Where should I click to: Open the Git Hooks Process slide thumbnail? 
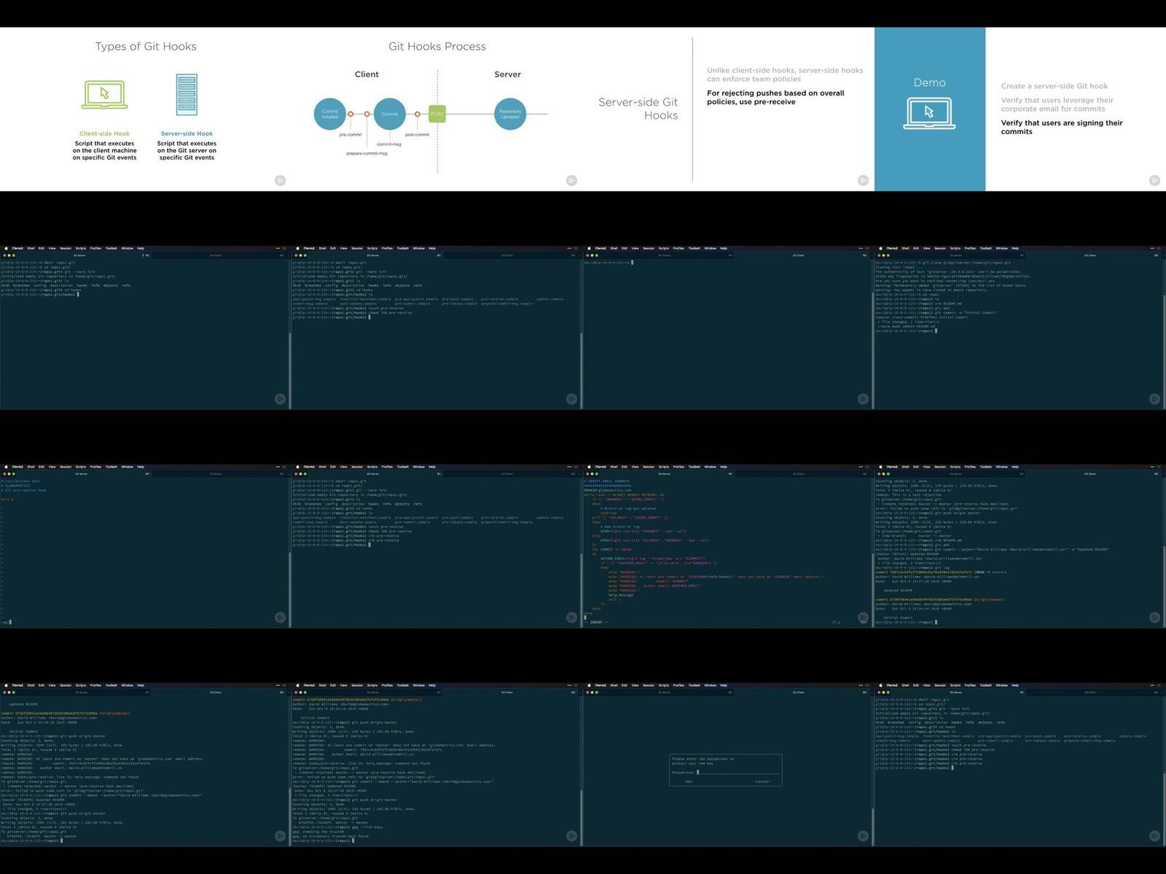(x=437, y=109)
